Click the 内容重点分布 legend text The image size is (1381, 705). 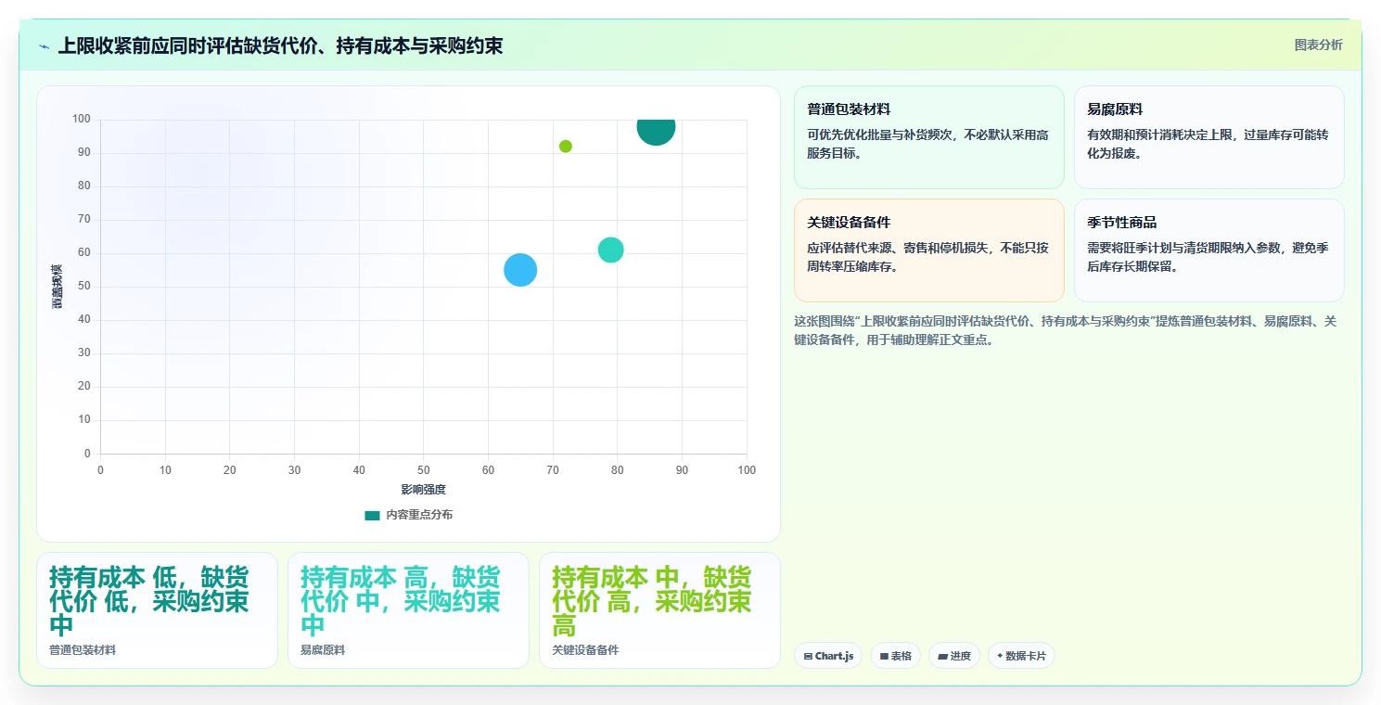(x=419, y=515)
